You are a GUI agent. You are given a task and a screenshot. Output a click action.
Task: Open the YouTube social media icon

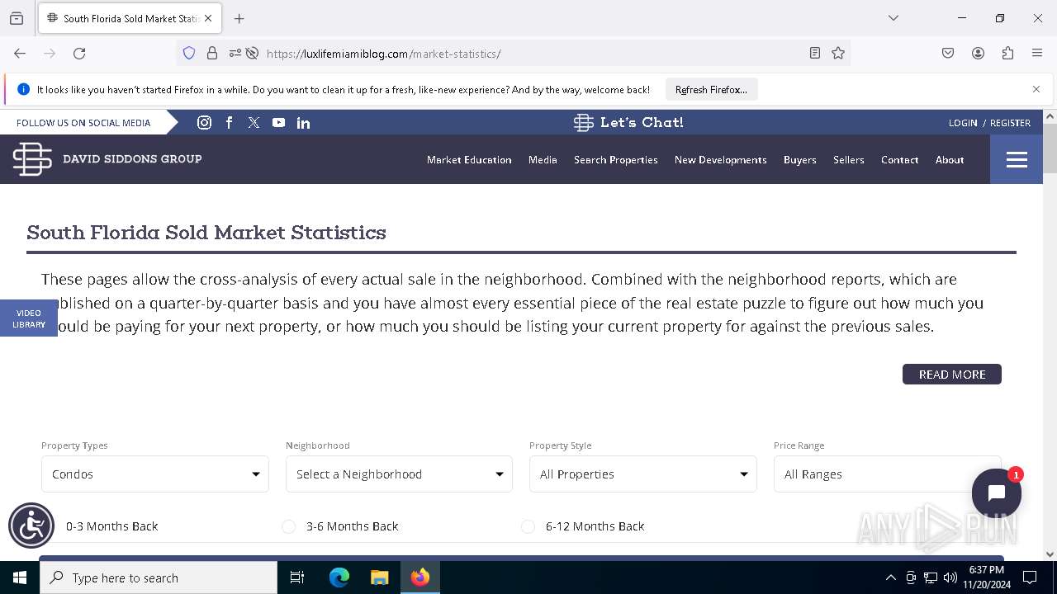tap(278, 122)
